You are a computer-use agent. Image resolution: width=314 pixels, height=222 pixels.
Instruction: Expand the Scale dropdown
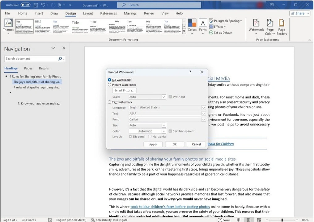click(x=163, y=97)
